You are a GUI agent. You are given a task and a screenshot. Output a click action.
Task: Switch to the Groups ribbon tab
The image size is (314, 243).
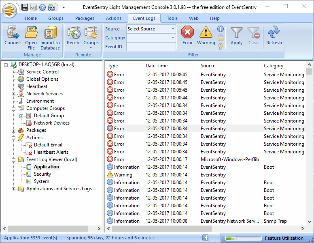tap(56, 18)
